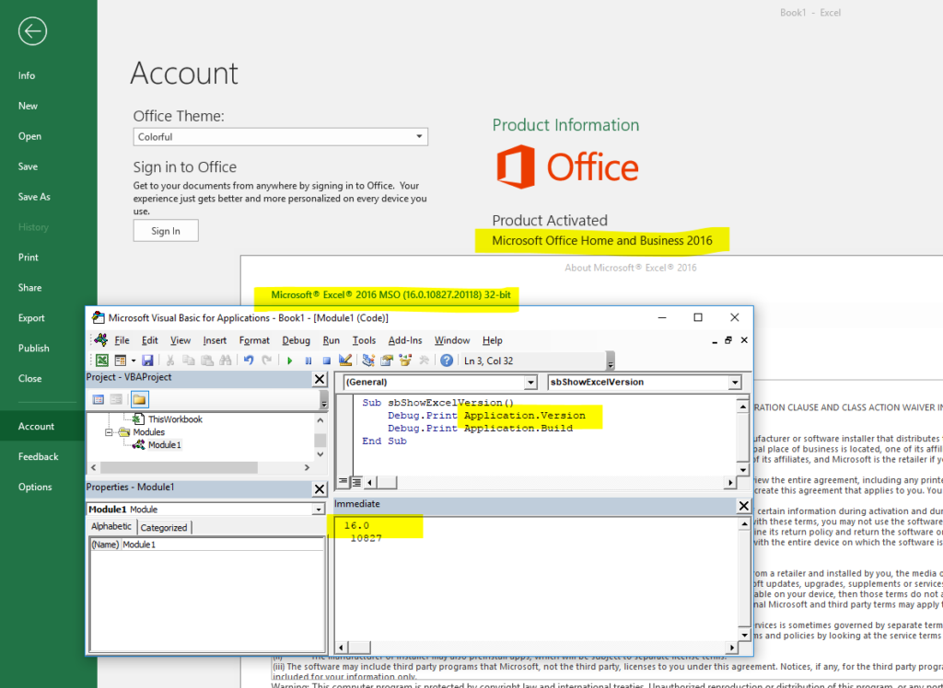This screenshot has height=688, width=943.
Task: Open the Add-Ins menu
Action: pyautogui.click(x=405, y=339)
